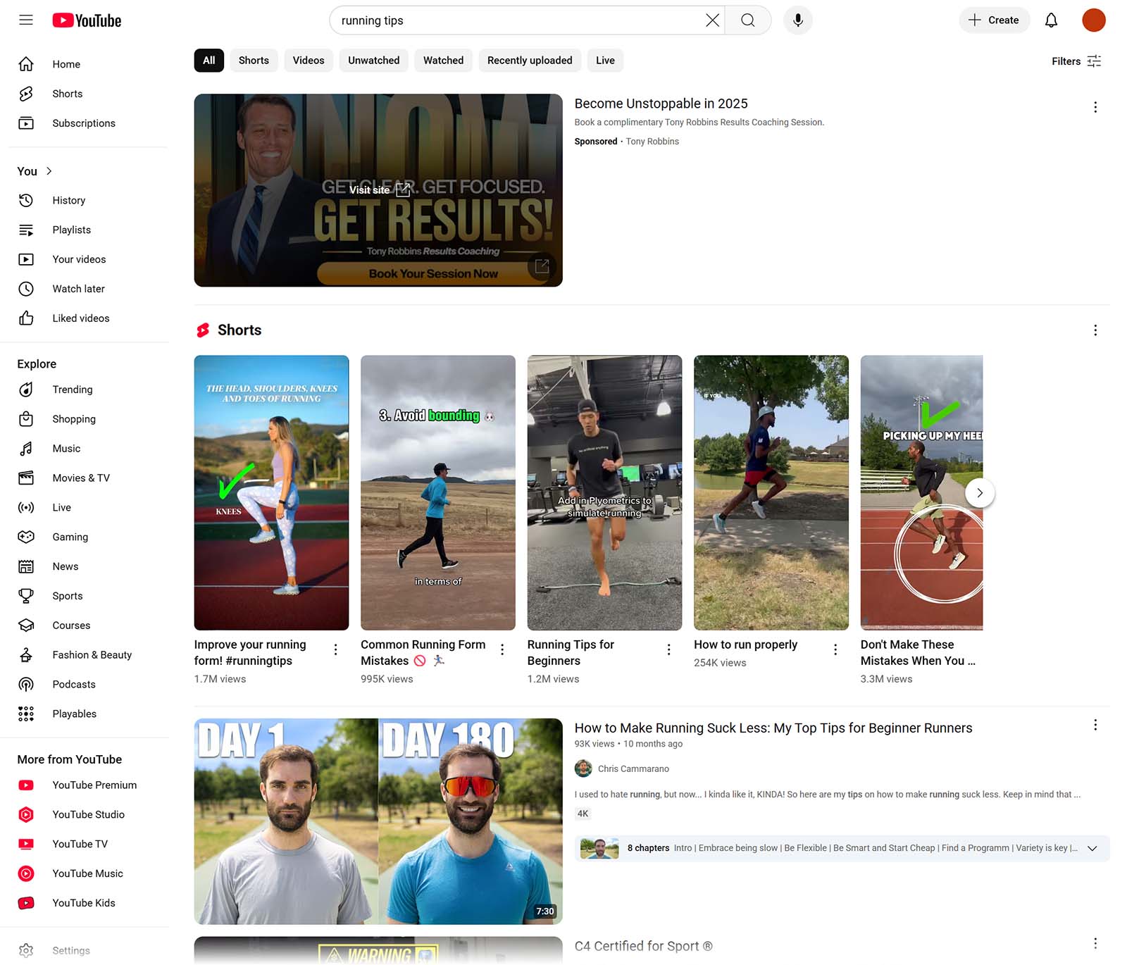Screen dimensions: 1127x965
Task: Open options menu on Running Tips for Beginners short
Action: click(668, 649)
